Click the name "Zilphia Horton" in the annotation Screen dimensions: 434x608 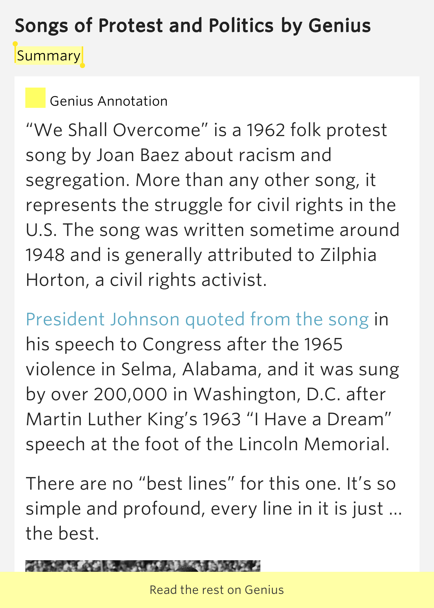(201, 267)
